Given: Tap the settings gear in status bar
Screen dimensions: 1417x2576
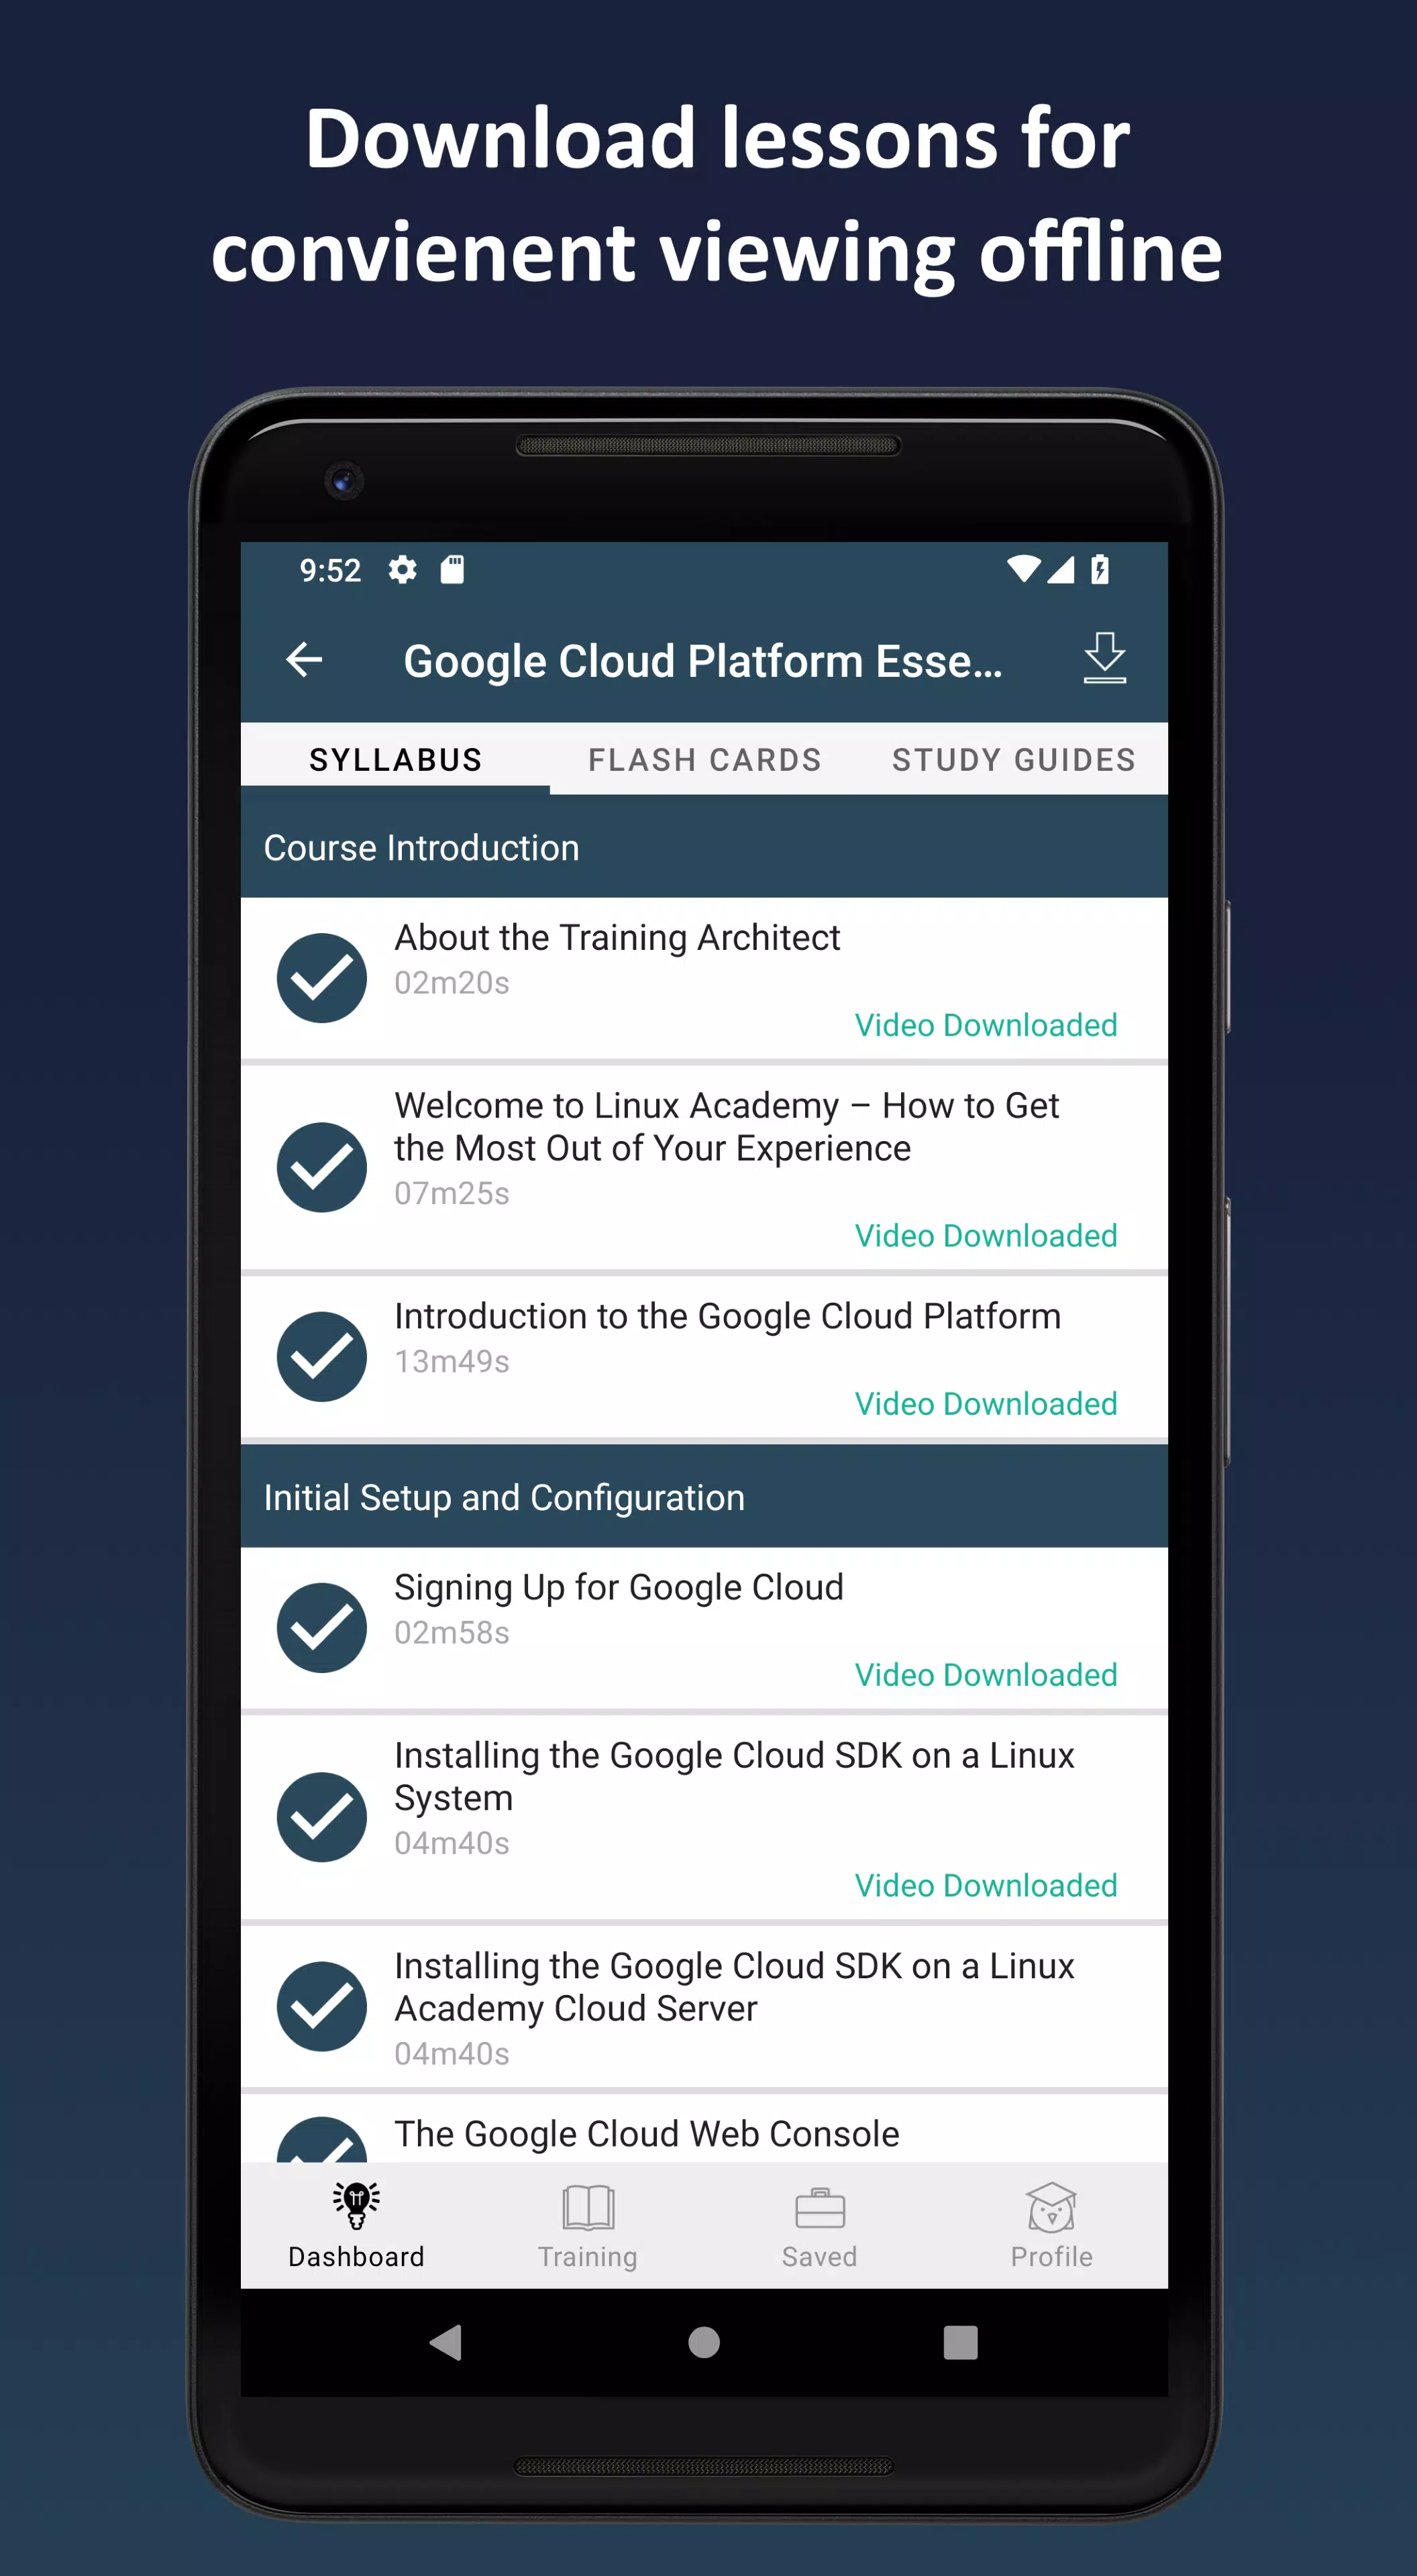Looking at the screenshot, I should pos(402,570).
